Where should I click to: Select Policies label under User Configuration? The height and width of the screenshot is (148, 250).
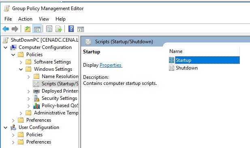click(34, 135)
